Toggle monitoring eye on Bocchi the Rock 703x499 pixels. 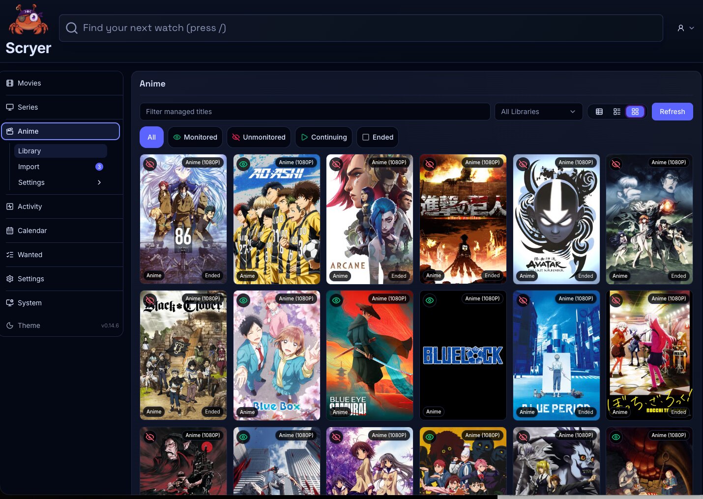click(616, 300)
